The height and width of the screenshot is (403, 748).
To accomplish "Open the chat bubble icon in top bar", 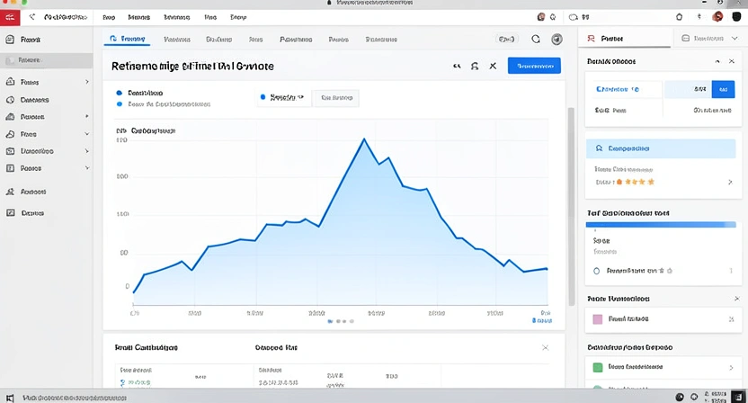I will tap(572, 16).
